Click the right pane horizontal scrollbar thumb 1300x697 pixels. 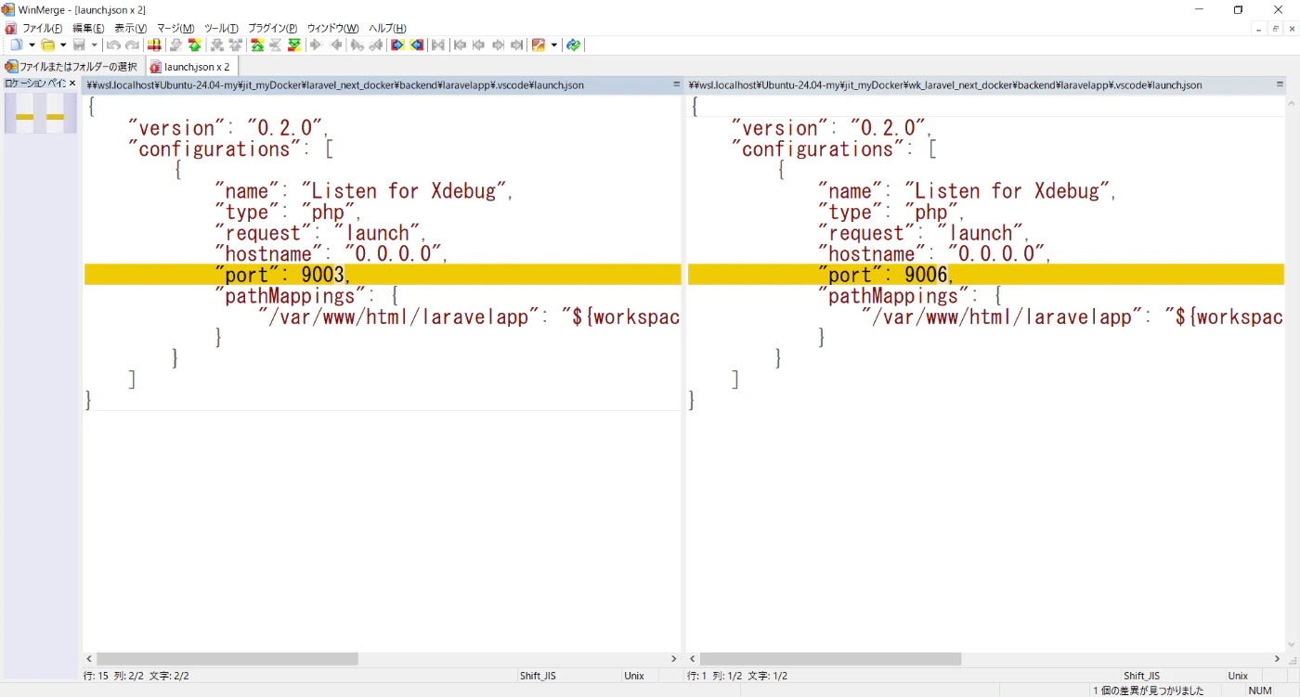coord(830,658)
